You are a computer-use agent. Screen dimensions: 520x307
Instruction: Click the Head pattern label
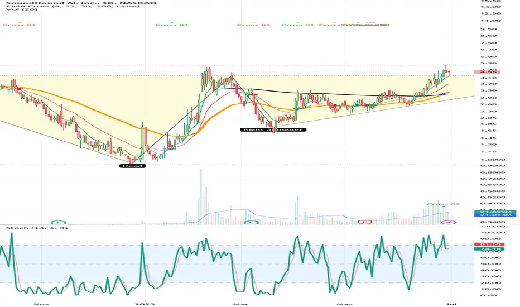point(132,166)
